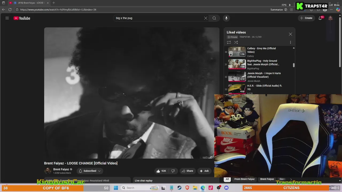Share the video
This screenshot has height=192, width=342.
coord(187,171)
